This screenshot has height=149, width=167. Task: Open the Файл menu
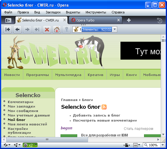tap(8, 12)
